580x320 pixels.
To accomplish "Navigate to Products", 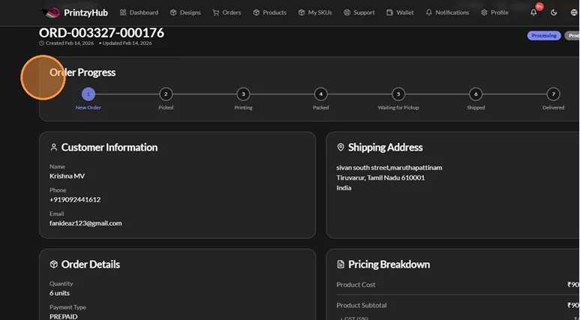I will [269, 13].
